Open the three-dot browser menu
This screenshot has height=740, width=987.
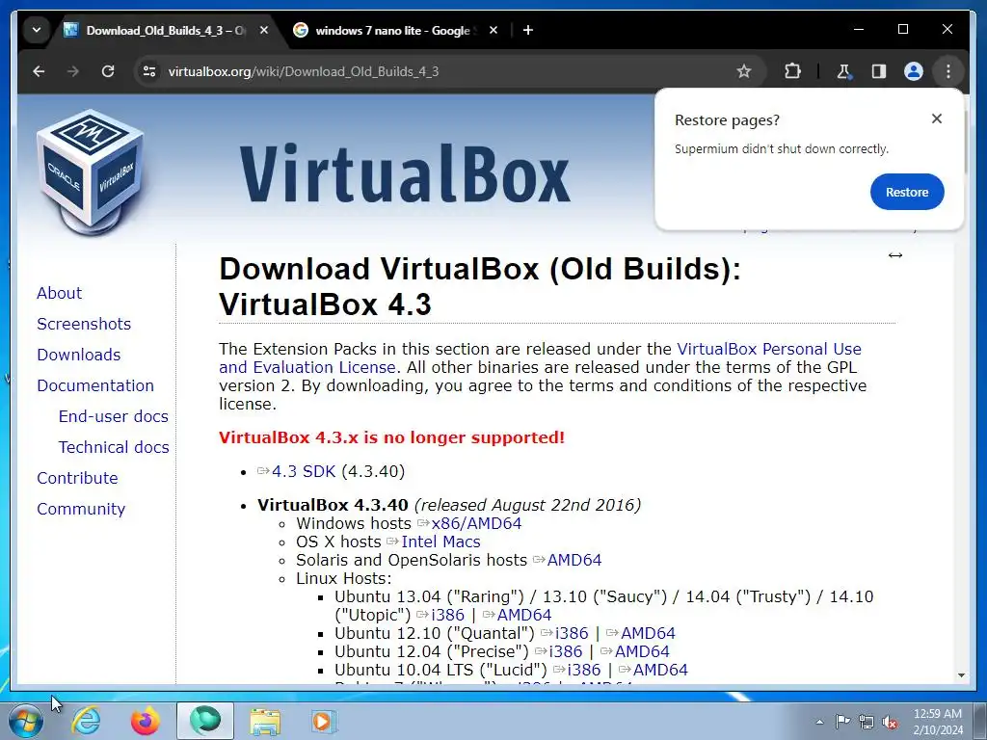pyautogui.click(x=948, y=71)
